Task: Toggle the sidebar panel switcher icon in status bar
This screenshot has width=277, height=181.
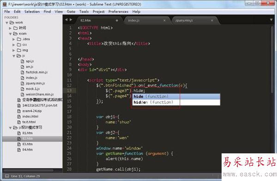Action: point(7,176)
